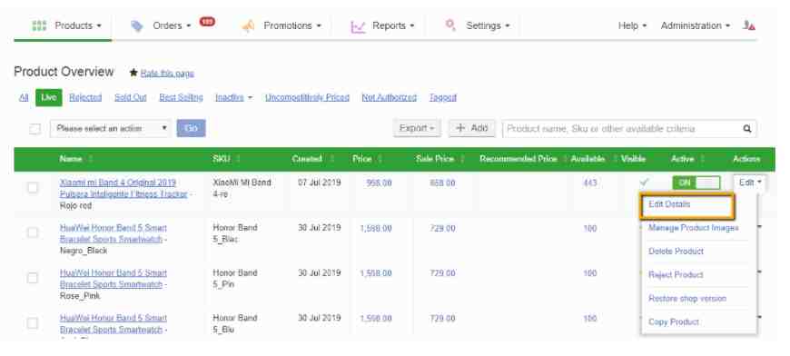
Task: Click the product search input field
Action: (622, 129)
